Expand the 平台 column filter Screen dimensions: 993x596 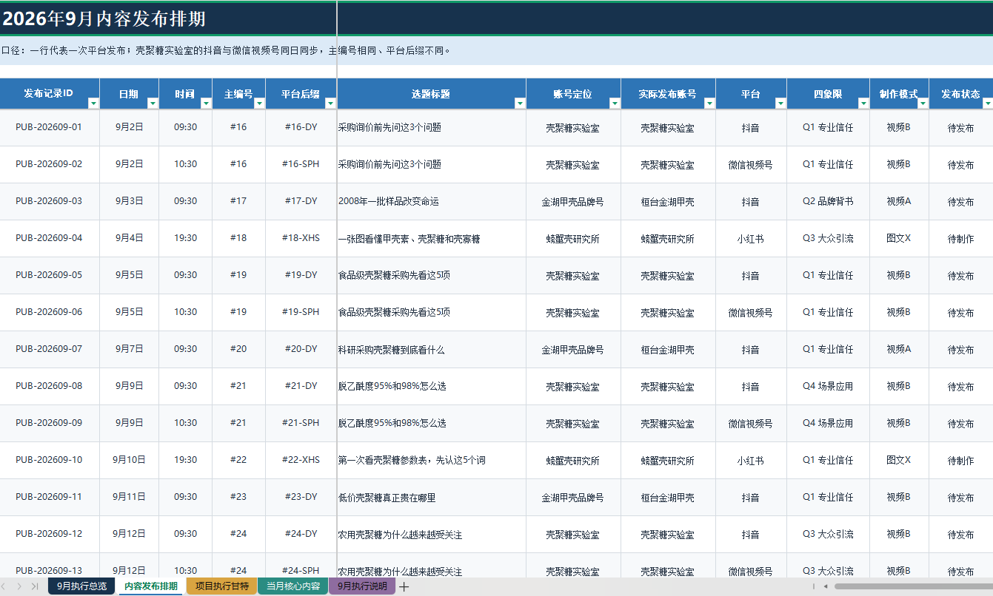[x=780, y=104]
